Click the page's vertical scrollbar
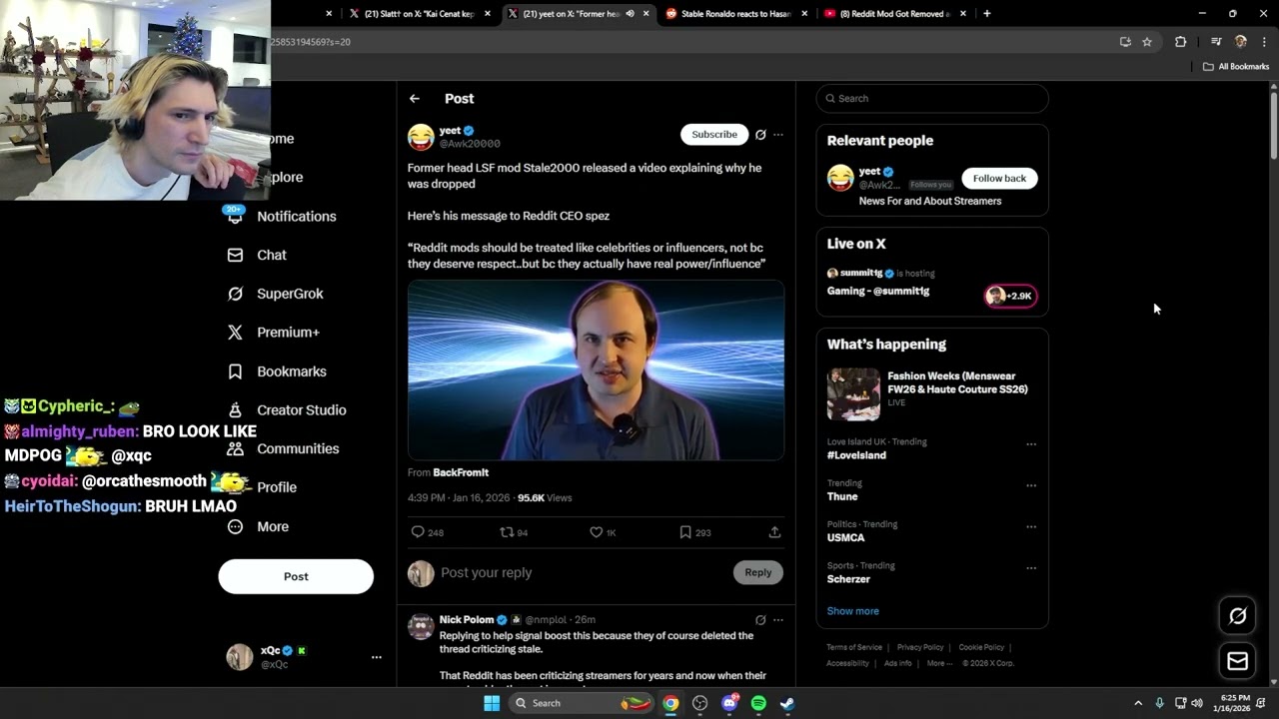The image size is (1279, 719). point(1274,125)
